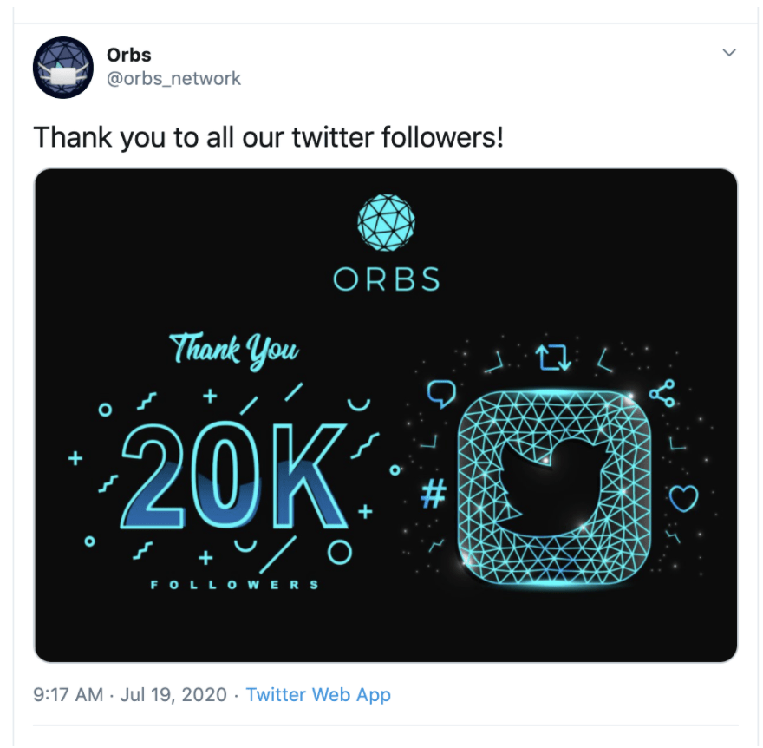Viewport: 763px width, 748px height.
Task: Click the 20K number in the image
Action: pyautogui.click(x=233, y=476)
